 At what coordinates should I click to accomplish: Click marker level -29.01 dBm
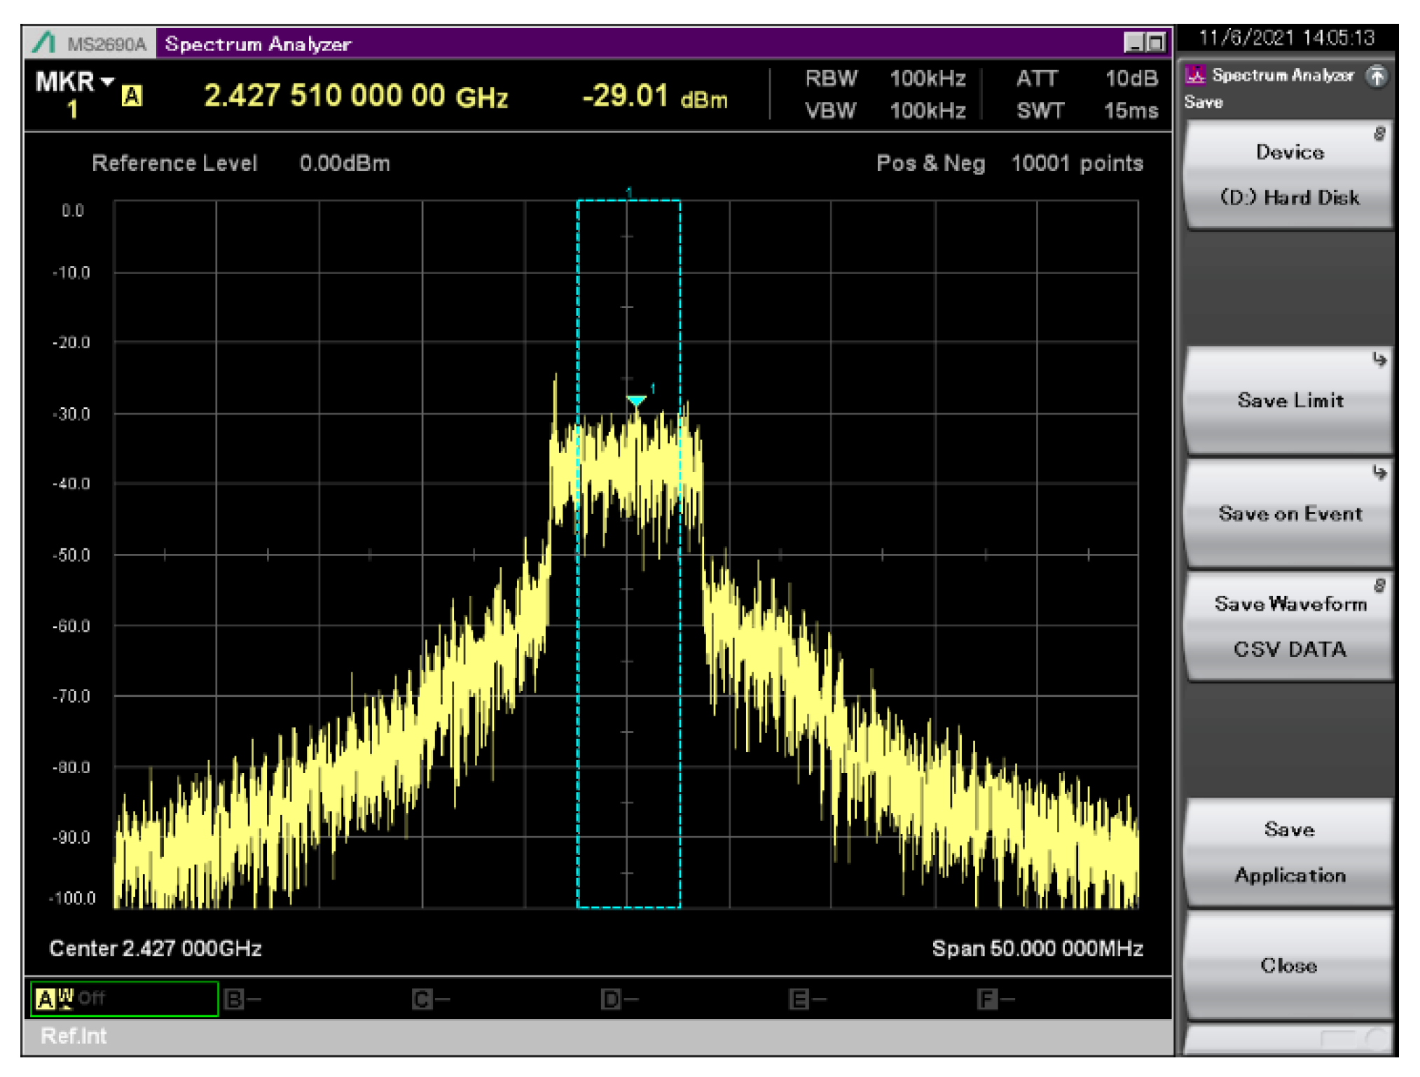pos(655,97)
